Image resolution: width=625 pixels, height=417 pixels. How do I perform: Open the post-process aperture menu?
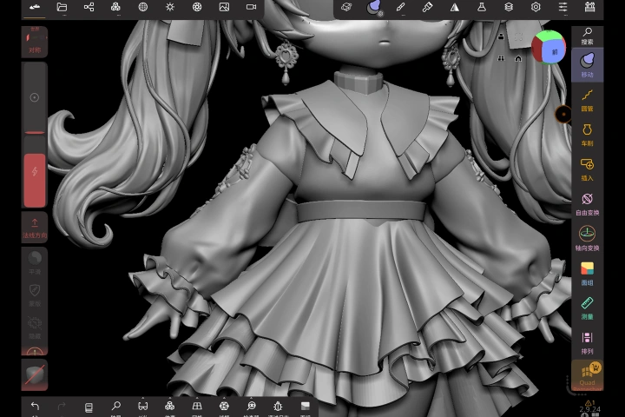[197, 7]
